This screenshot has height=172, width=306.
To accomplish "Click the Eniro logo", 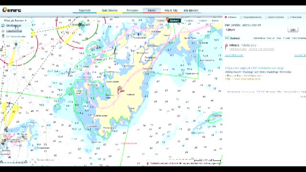I will (11, 10).
